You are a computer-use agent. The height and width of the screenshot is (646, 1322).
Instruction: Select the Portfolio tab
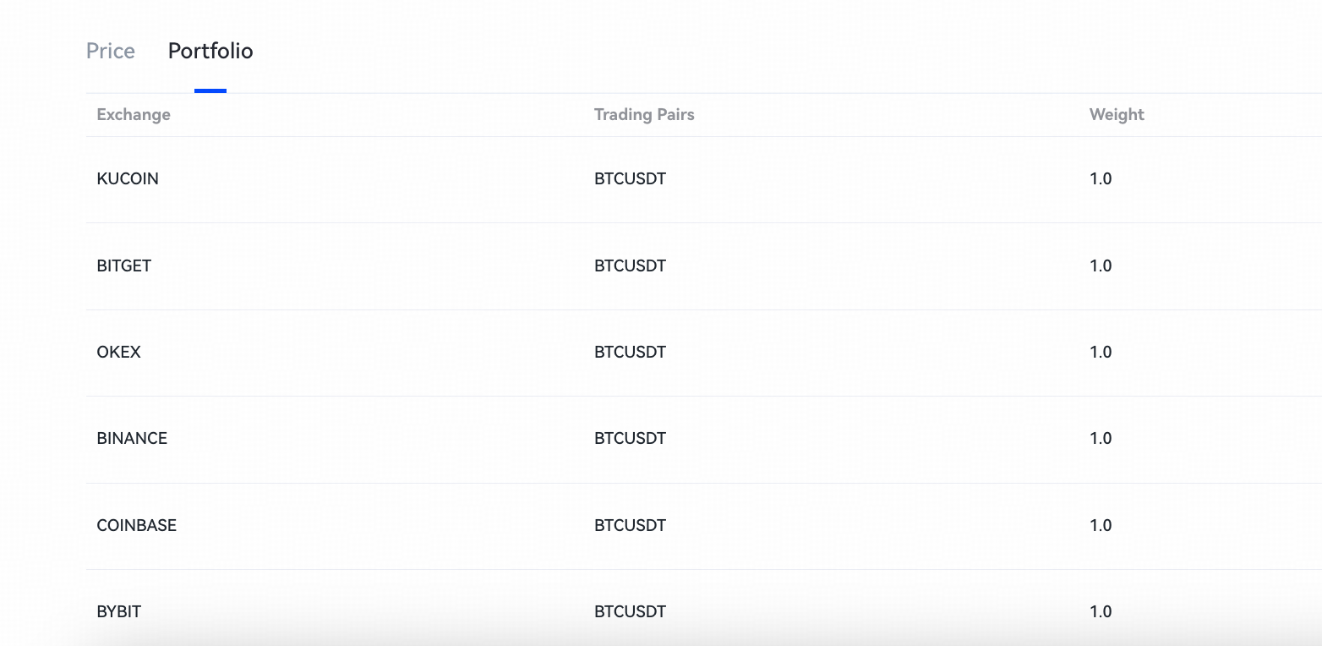pos(210,51)
